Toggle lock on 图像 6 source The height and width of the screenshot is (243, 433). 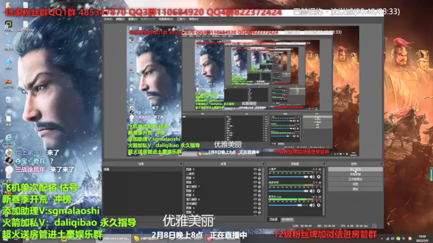coord(260,191)
